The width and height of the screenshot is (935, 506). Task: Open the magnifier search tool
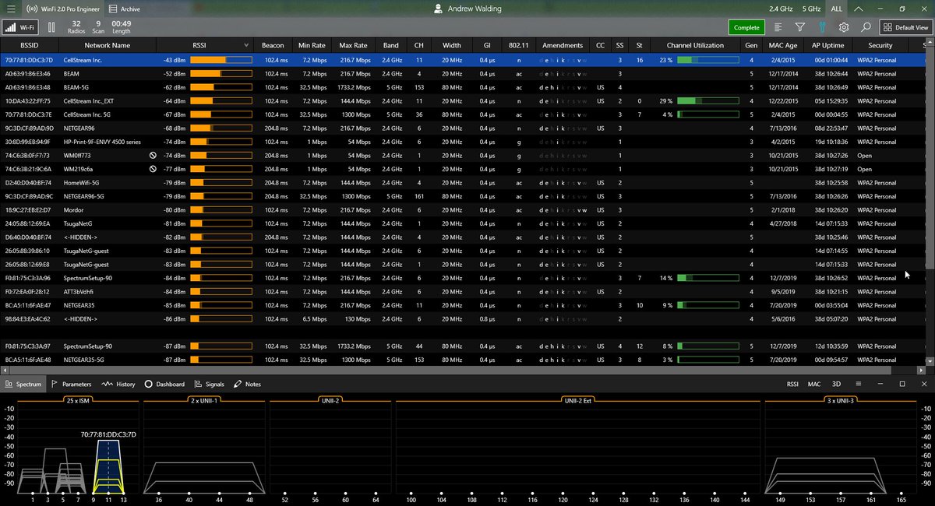pyautogui.click(x=866, y=27)
